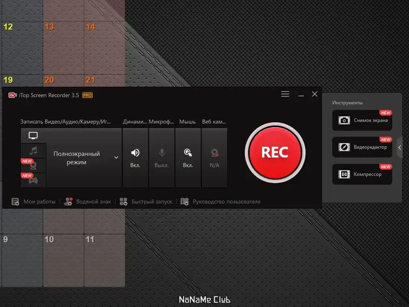Image resolution: width=409 pixels, height=307 pixels.
Task: Start recording with the REC button
Action: (x=275, y=152)
